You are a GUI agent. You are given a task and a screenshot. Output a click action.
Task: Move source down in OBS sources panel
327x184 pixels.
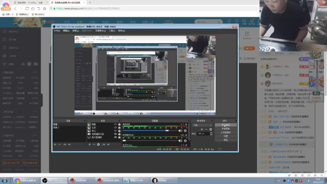[108, 144]
